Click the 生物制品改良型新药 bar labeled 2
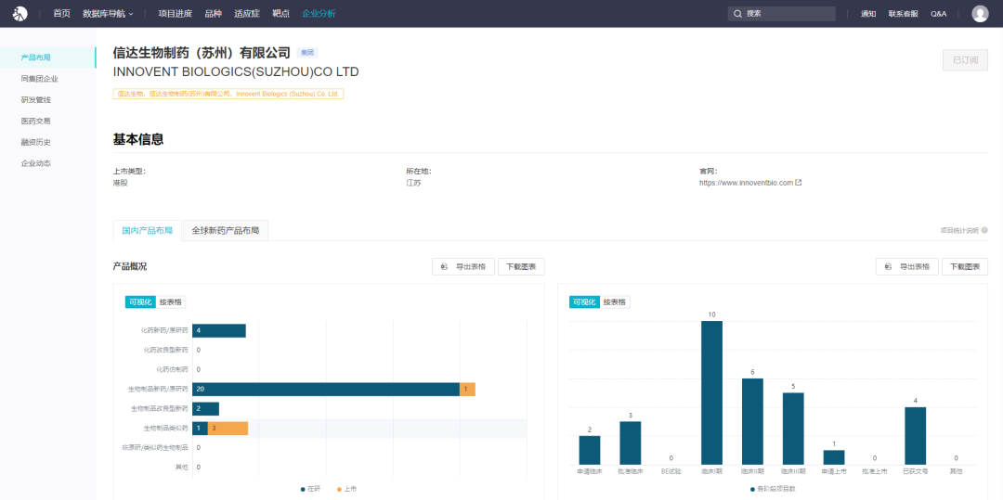This screenshot has height=500, width=1003. 205,409
